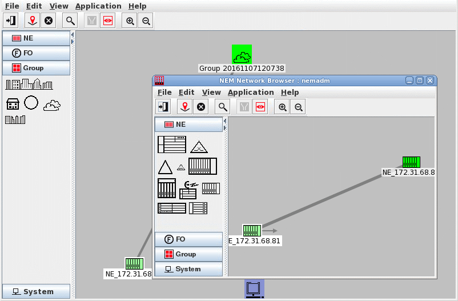
Task: Open the View menu in NEM Network Browser
Action: point(211,92)
